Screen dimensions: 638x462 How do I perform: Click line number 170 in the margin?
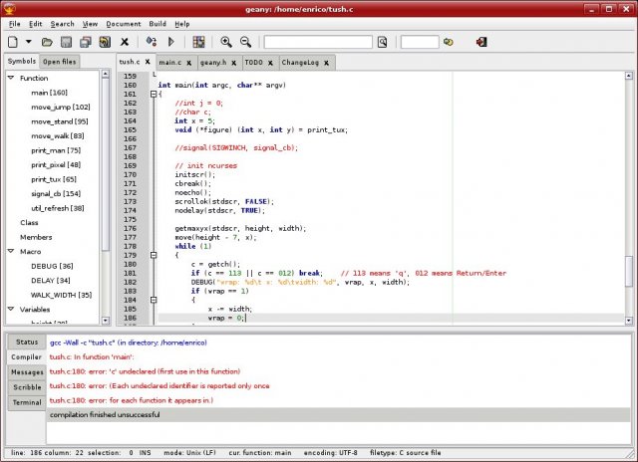pyautogui.click(x=131, y=174)
